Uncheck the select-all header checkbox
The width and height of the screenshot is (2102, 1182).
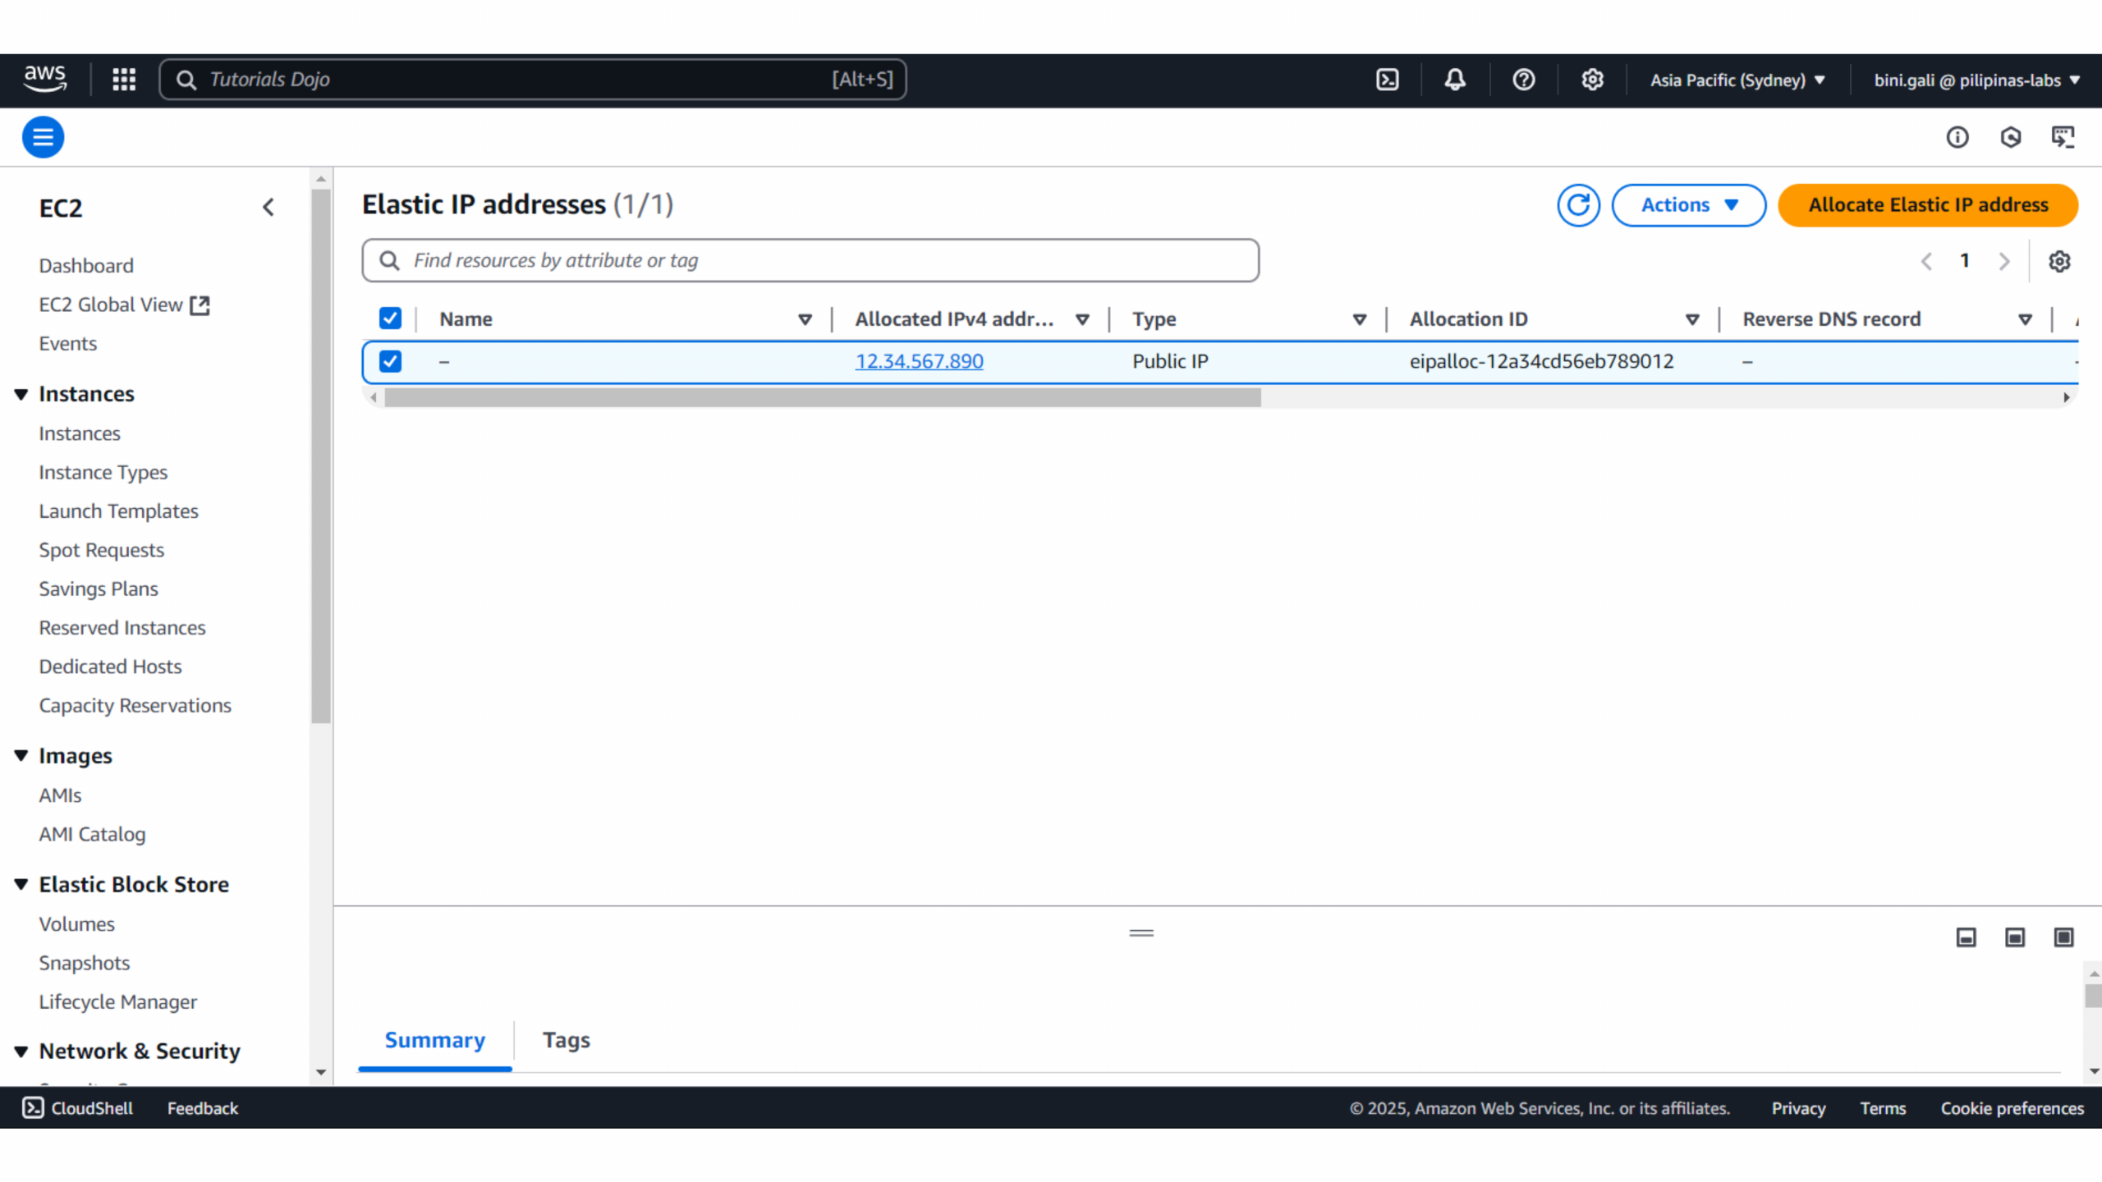(x=390, y=318)
